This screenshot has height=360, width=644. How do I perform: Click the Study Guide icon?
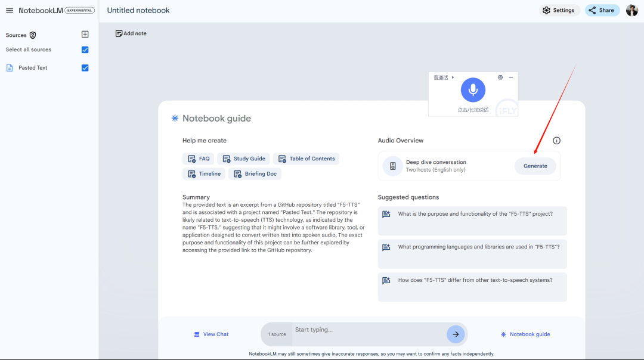click(227, 159)
